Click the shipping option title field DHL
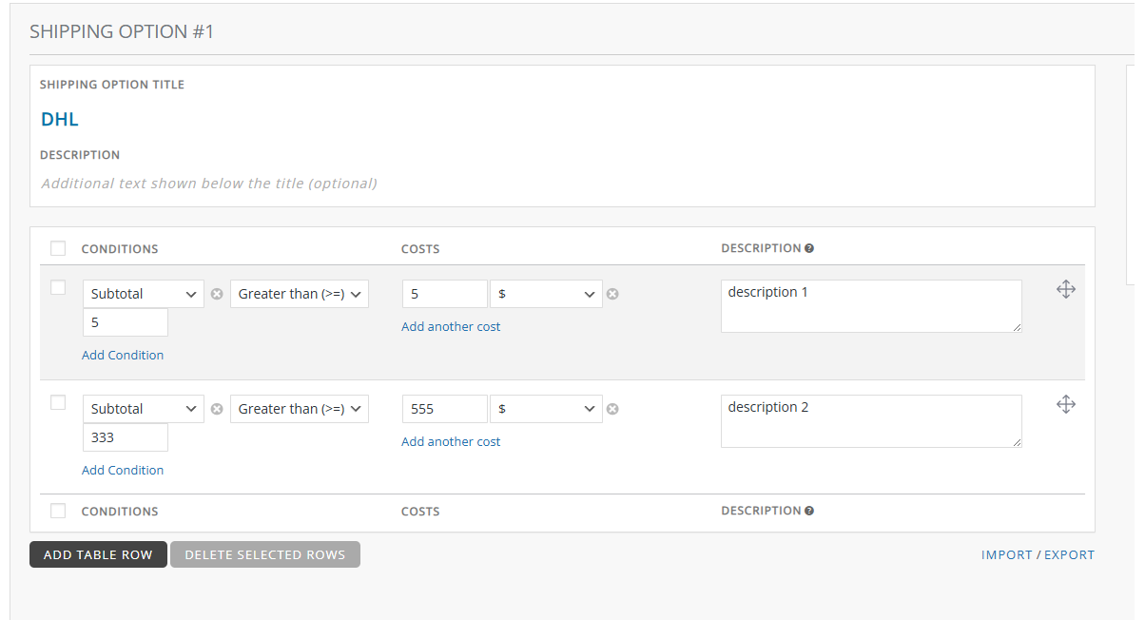The width and height of the screenshot is (1145, 620). click(x=60, y=120)
